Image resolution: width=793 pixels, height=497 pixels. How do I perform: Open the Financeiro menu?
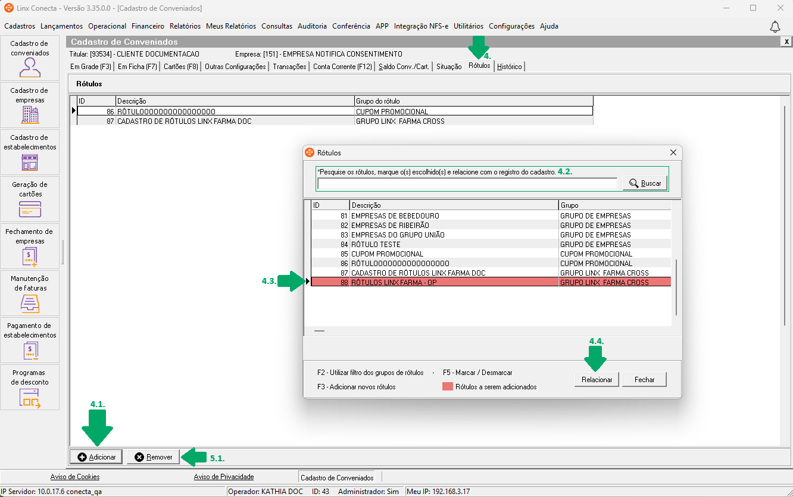(148, 26)
